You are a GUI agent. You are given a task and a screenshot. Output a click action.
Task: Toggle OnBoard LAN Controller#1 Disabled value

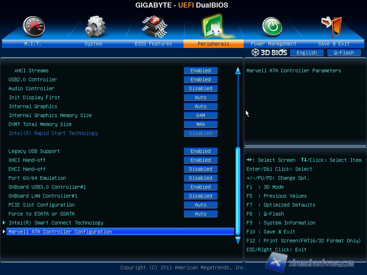click(201, 196)
